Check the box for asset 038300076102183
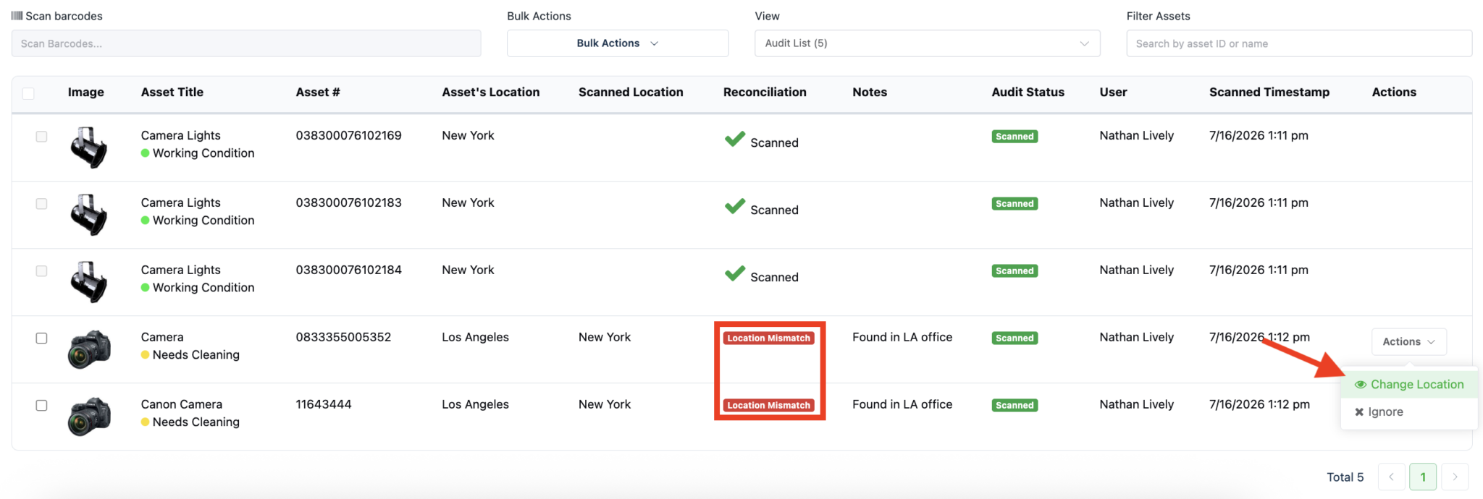 (41, 204)
